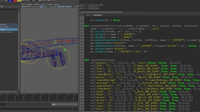
Task: Select the ctrl_ZERO node in Outliner
Action: coord(9,24)
